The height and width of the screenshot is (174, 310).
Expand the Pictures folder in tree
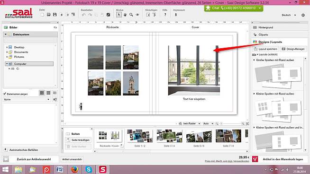click(x=7, y=57)
